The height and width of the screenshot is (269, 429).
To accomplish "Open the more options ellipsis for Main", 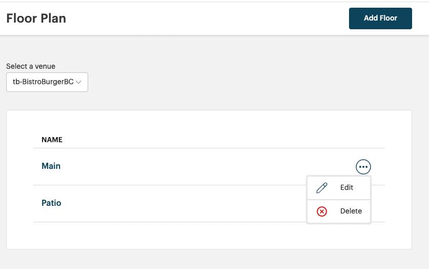I will click(363, 167).
